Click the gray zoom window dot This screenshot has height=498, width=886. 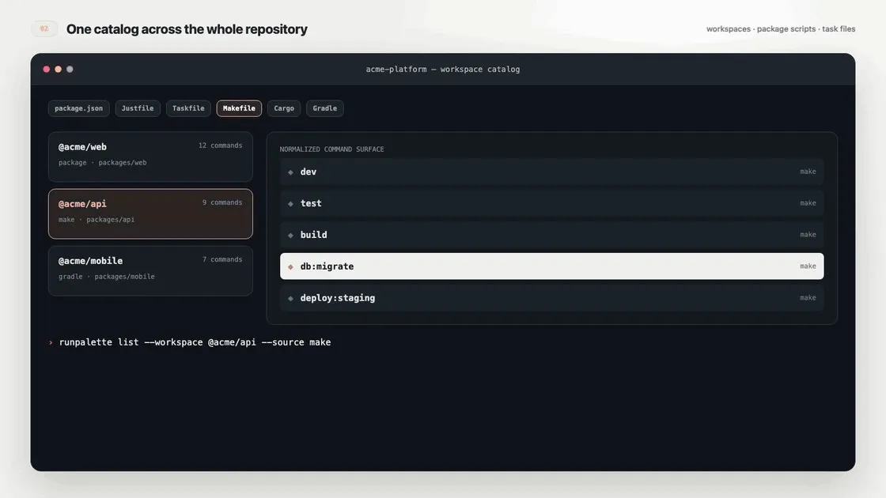[x=70, y=69]
